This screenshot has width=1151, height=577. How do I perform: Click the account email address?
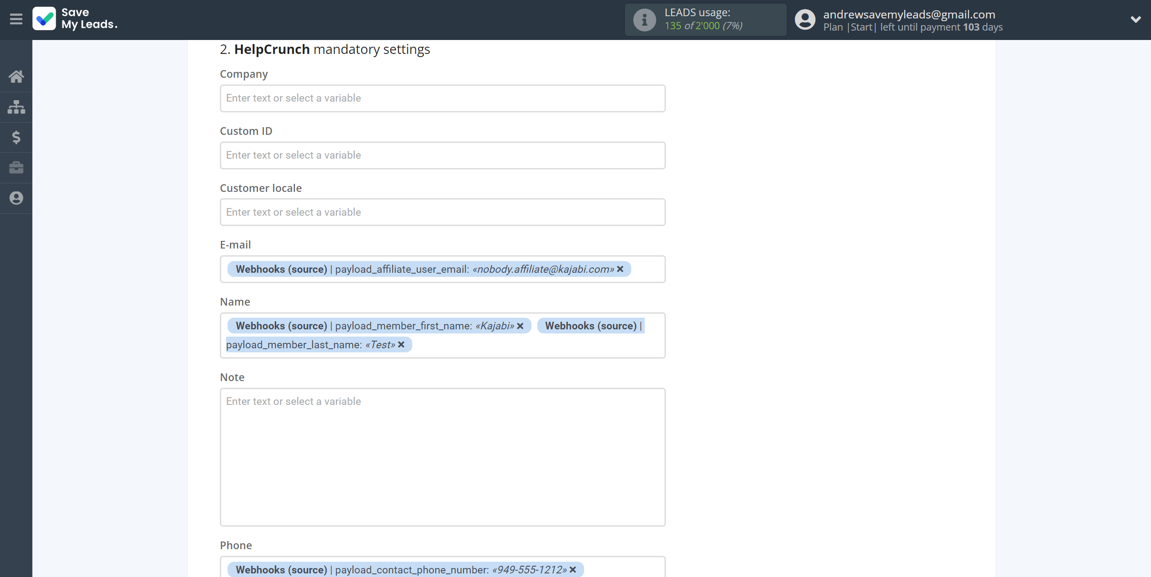click(x=909, y=14)
